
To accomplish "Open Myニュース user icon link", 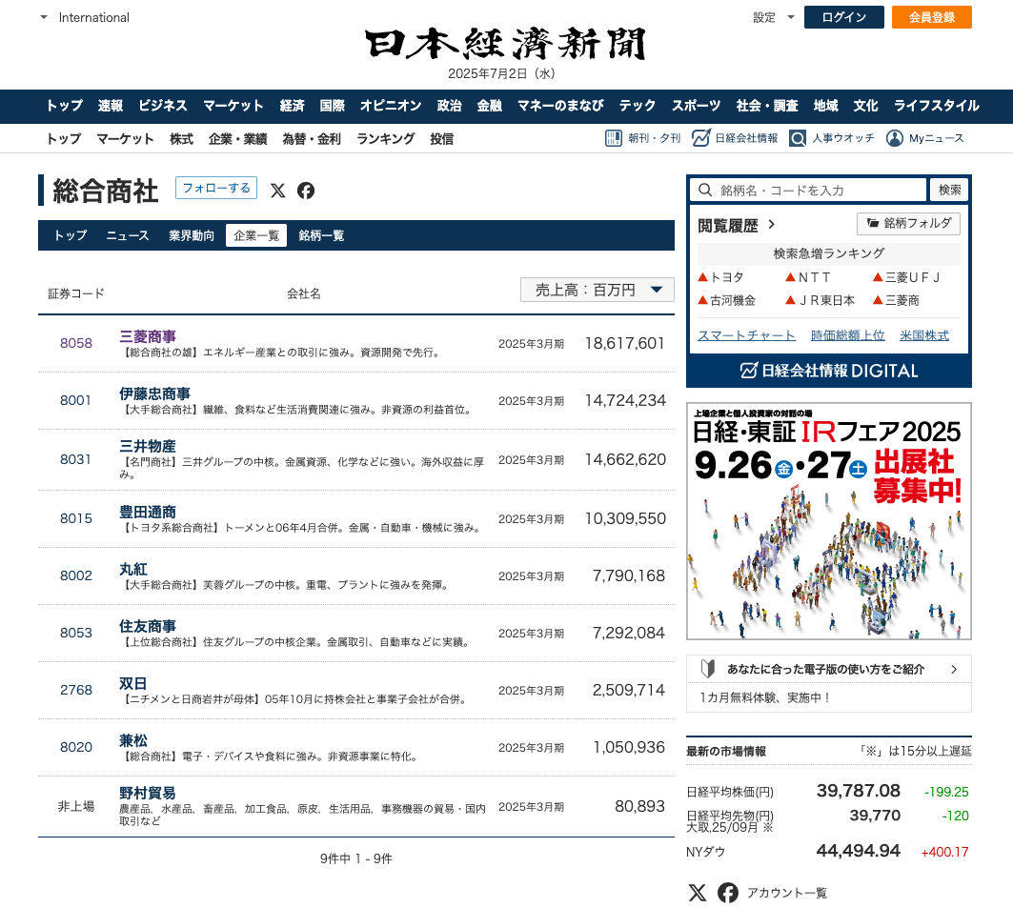I will [895, 138].
